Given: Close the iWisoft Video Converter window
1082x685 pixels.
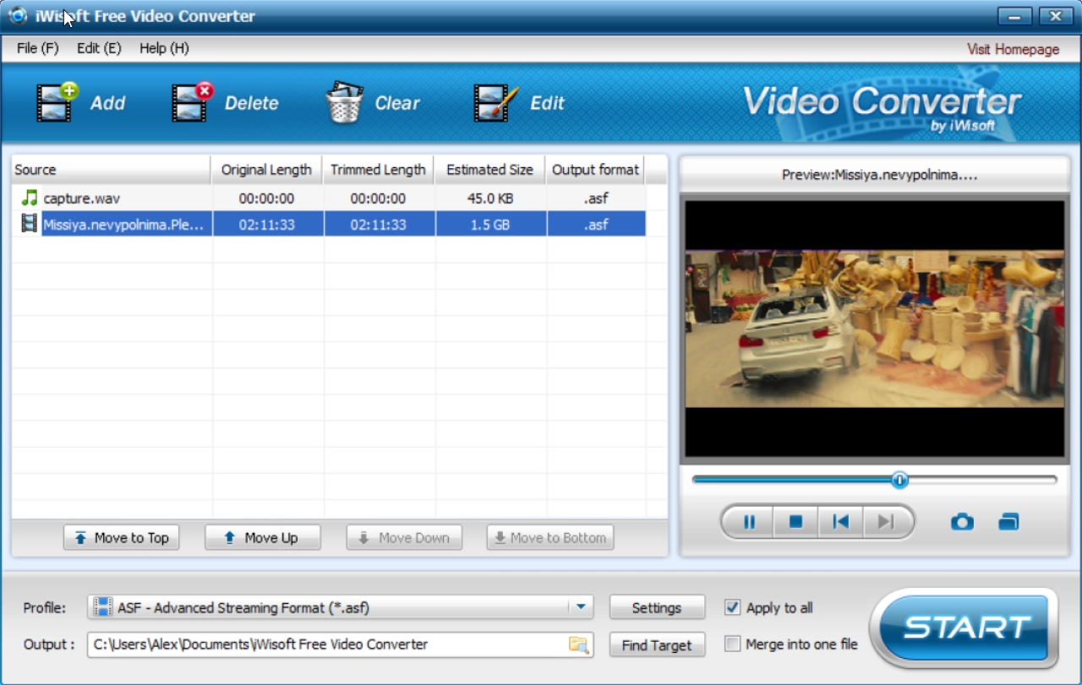Looking at the screenshot, I should click(x=1055, y=16).
